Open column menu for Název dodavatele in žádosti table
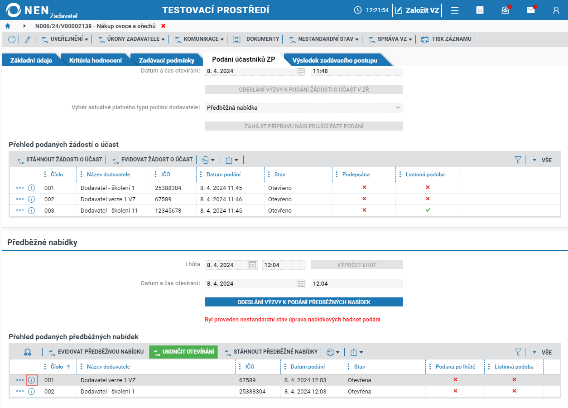The height and width of the screenshot is (408, 568). [82, 175]
